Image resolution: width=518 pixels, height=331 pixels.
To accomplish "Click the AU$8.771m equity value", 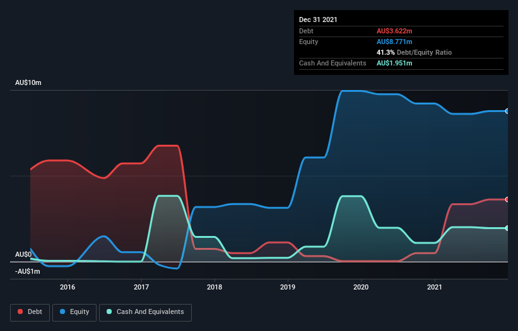I will tap(394, 42).
